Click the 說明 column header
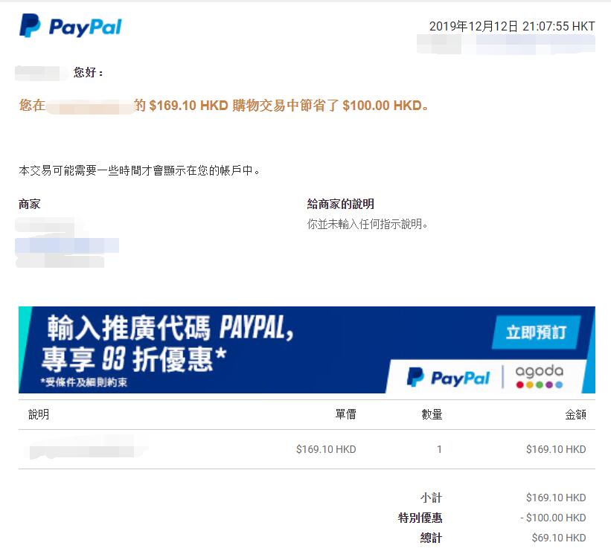611x560 pixels. click(39, 414)
